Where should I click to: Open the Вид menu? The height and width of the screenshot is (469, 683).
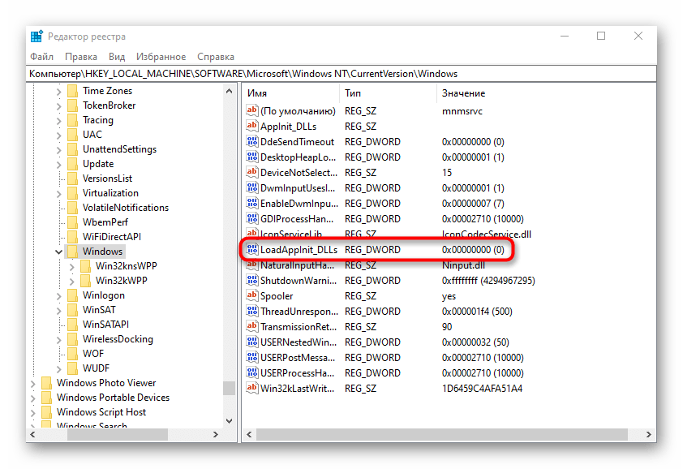[x=117, y=57]
